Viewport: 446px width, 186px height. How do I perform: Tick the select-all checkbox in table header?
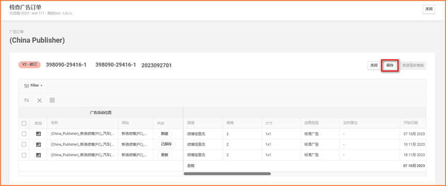[x=24, y=123]
